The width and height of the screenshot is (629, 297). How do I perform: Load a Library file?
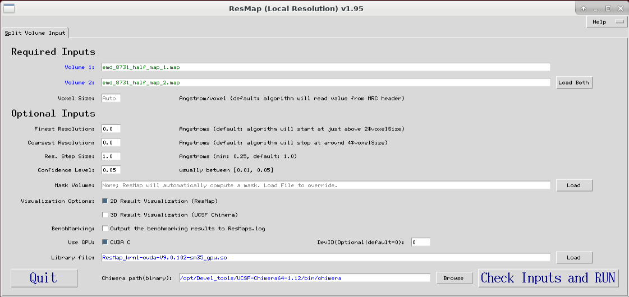tap(573, 258)
